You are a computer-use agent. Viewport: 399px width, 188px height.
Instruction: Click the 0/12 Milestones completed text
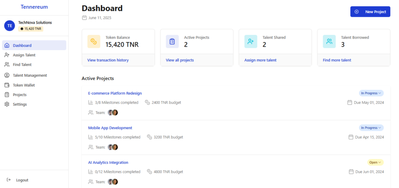[x=118, y=172]
